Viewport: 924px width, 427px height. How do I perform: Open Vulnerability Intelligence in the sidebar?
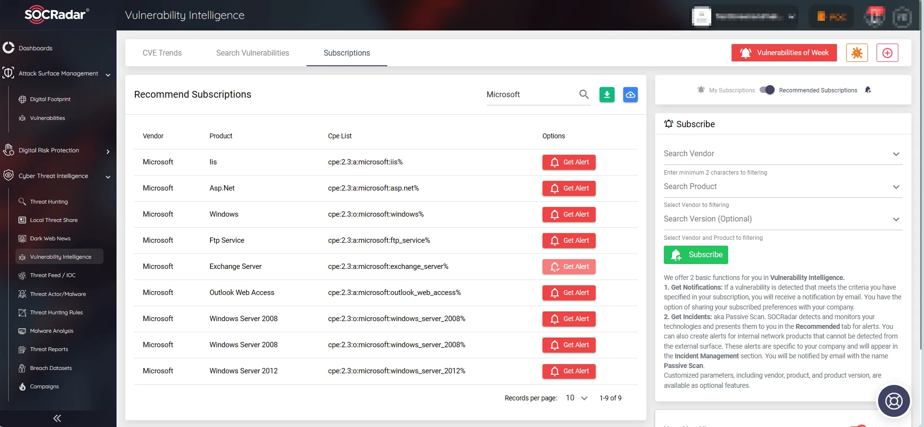tap(59, 257)
